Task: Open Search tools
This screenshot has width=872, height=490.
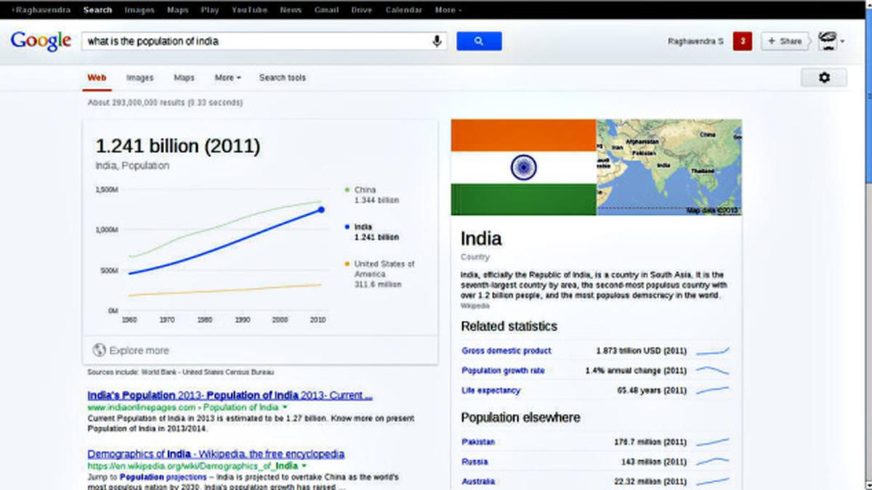Action: (x=283, y=78)
